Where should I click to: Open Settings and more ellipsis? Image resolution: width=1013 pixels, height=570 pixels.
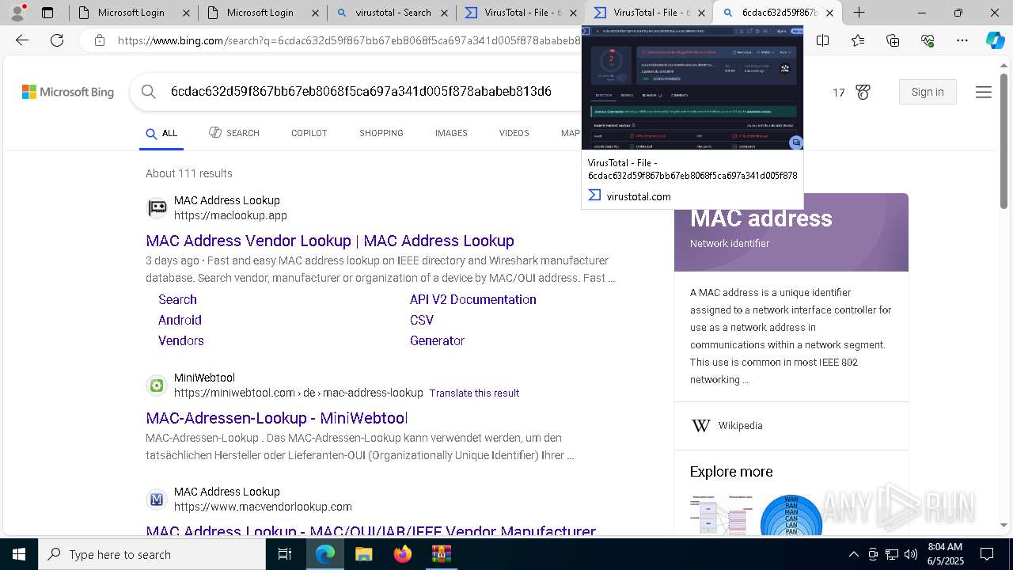(x=962, y=40)
